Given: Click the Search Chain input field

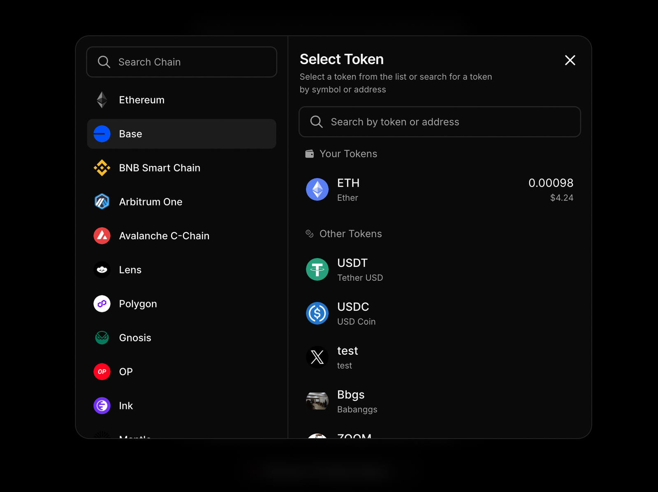Looking at the screenshot, I should pyautogui.click(x=181, y=62).
